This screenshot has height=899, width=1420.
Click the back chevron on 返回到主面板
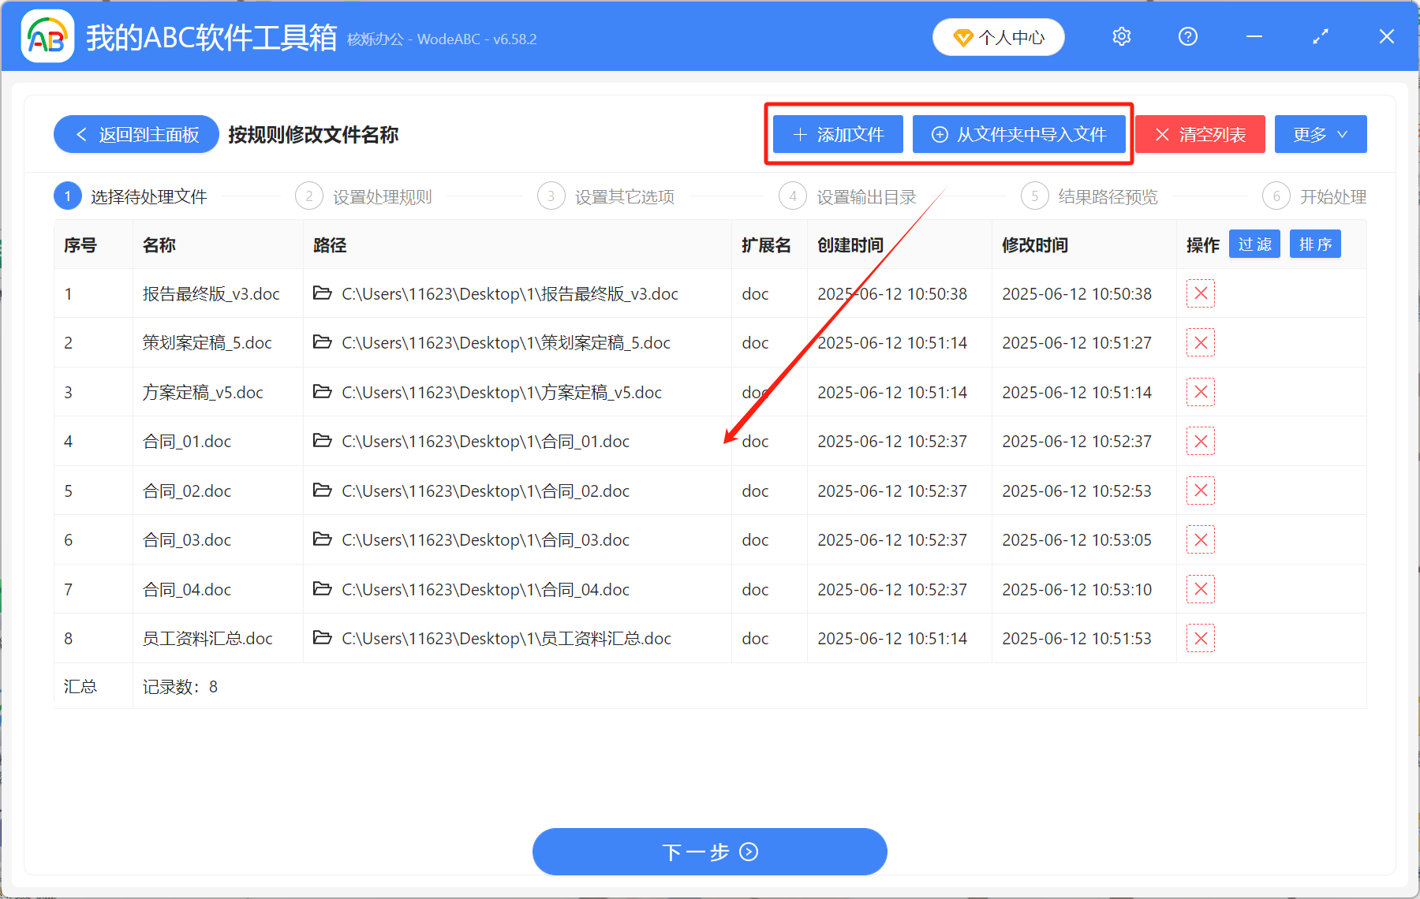[x=81, y=134]
